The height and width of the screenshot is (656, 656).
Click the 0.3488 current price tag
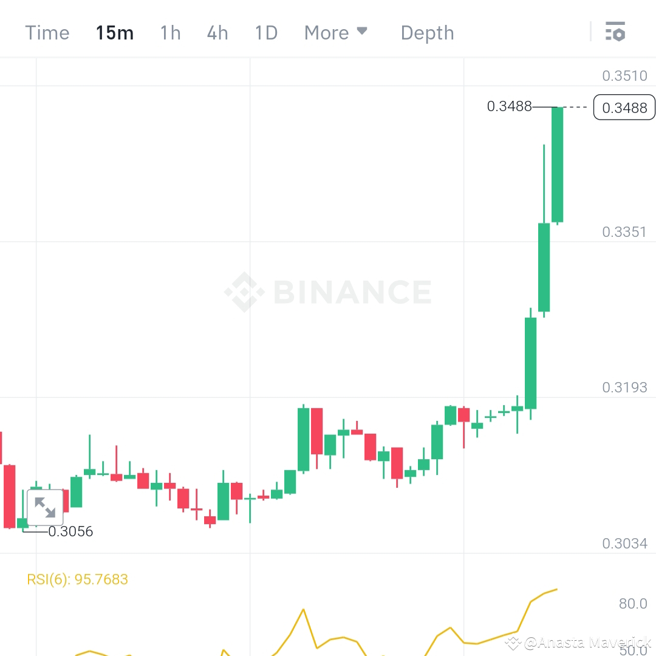tap(624, 108)
